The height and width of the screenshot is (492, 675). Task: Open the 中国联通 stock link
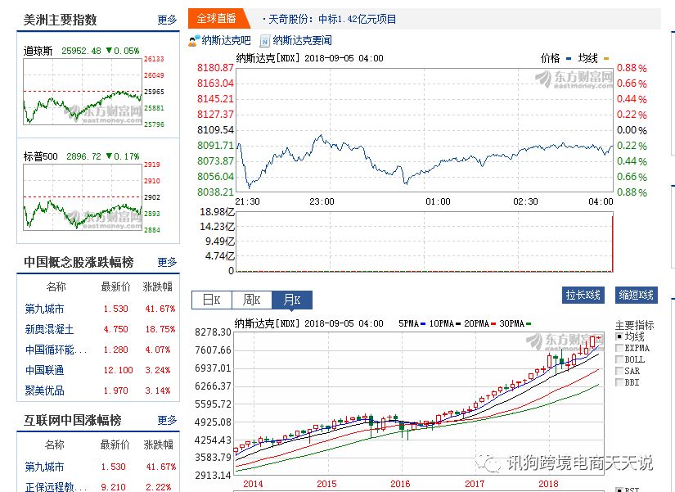click(x=44, y=370)
